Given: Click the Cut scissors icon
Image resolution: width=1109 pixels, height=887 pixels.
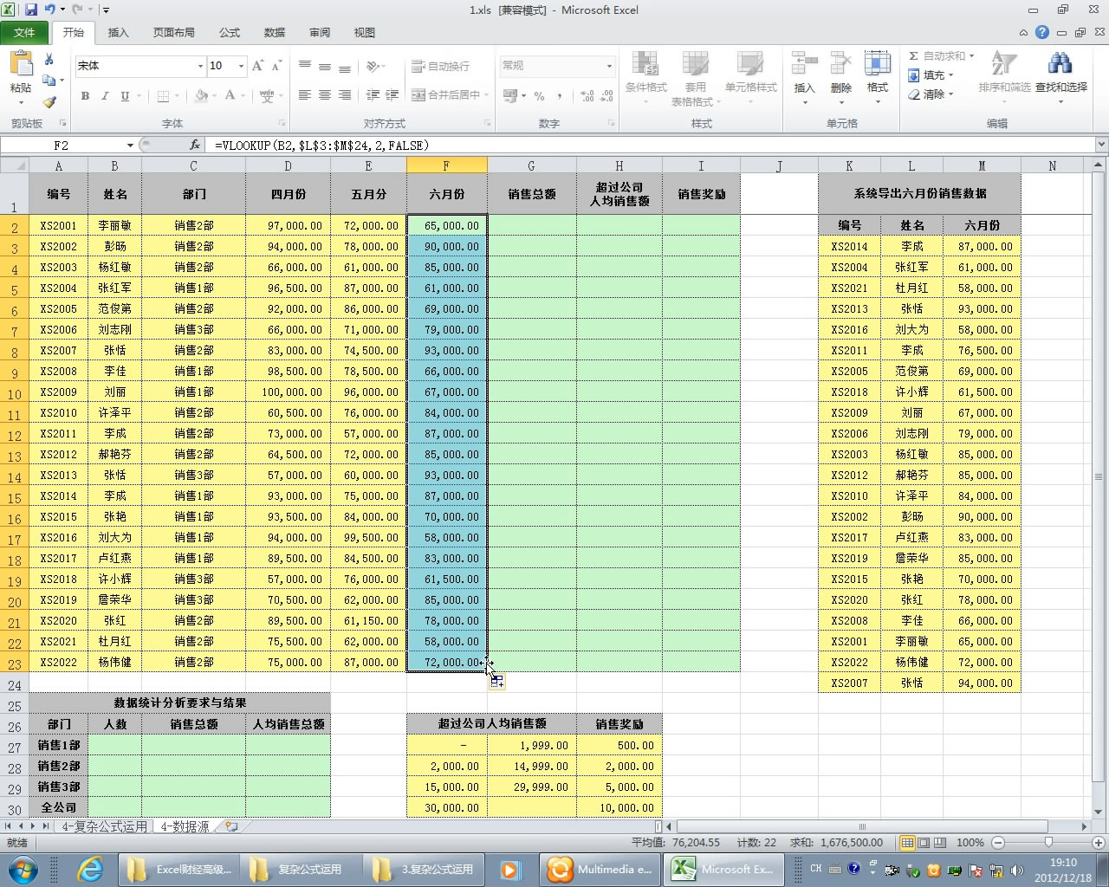Looking at the screenshot, I should pos(49,60).
